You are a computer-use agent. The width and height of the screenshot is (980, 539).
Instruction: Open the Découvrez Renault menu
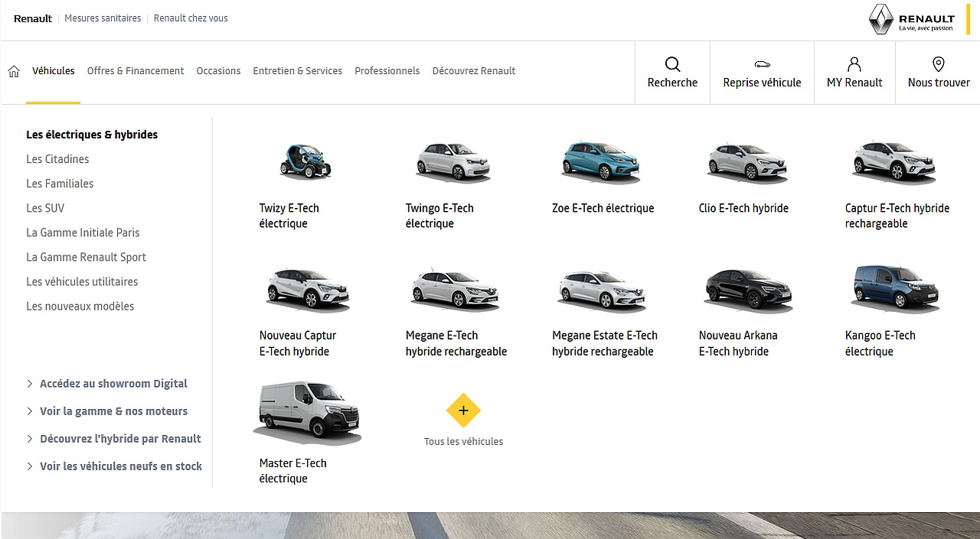coord(474,71)
